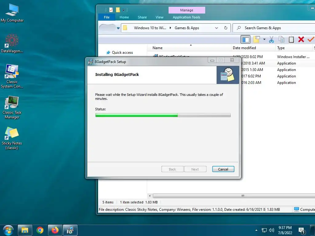Click the installation progress bar
The image size is (315, 236).
pos(163,115)
